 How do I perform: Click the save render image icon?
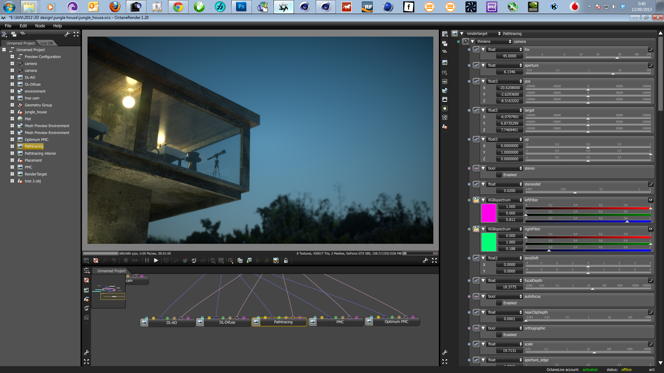[x=249, y=261]
